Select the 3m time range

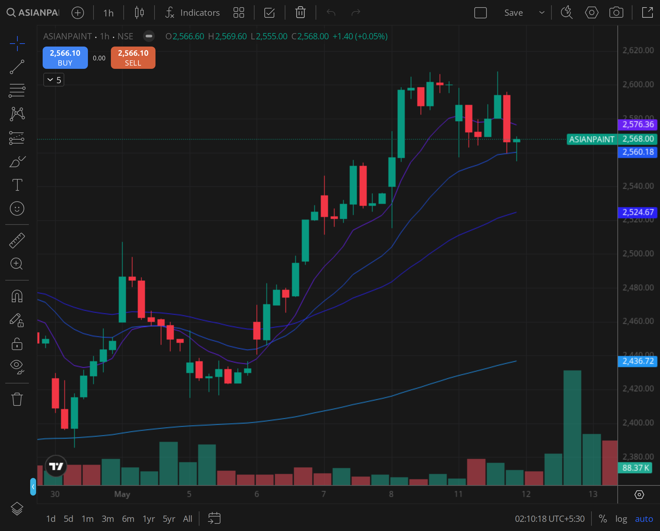108,519
